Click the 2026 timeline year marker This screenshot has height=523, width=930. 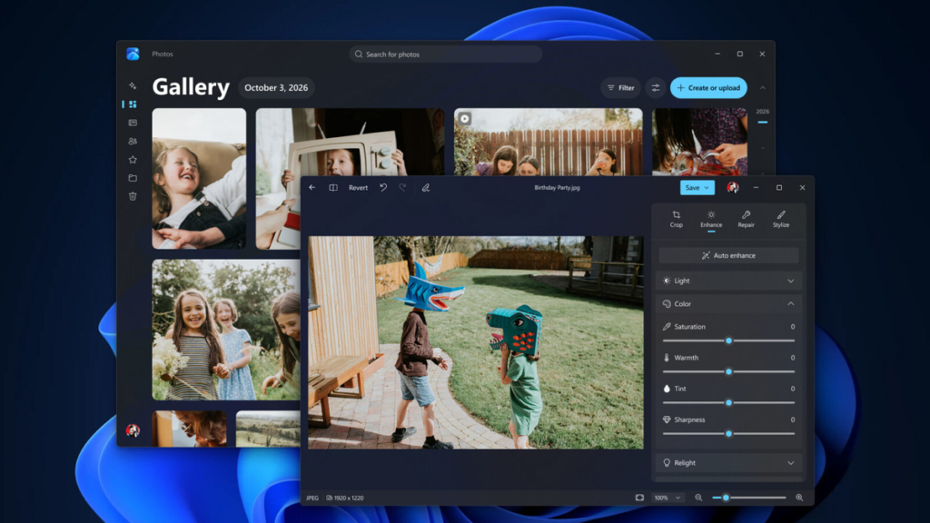click(x=763, y=112)
